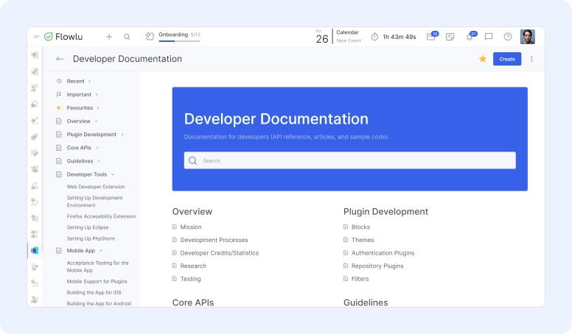
Task: Expand the Recent section chevron
Action: pyautogui.click(x=89, y=81)
